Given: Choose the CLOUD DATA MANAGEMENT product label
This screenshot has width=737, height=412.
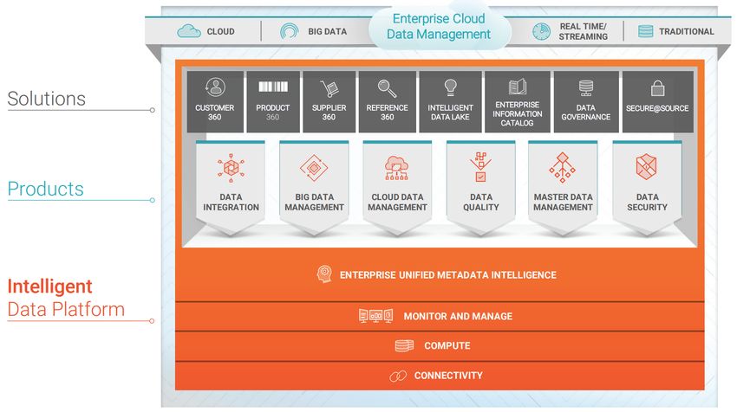Looking at the screenshot, I should (x=397, y=203).
